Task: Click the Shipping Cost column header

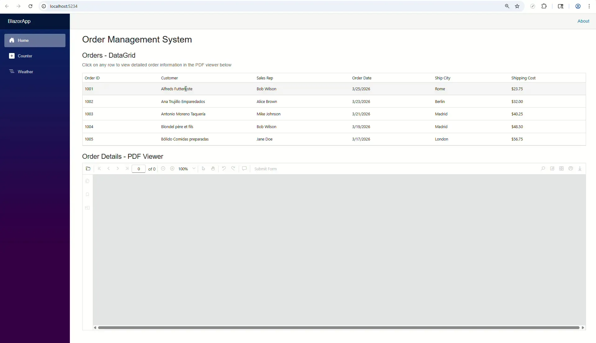Action: pyautogui.click(x=523, y=78)
